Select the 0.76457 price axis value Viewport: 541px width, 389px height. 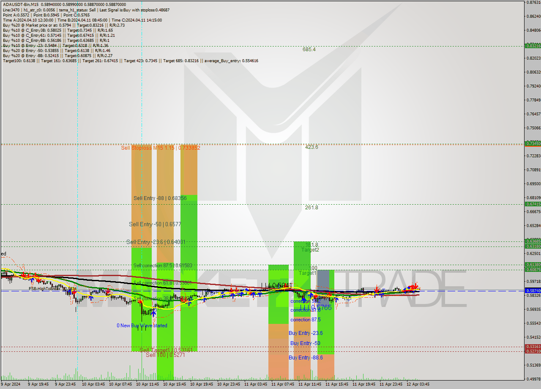[x=533, y=114]
